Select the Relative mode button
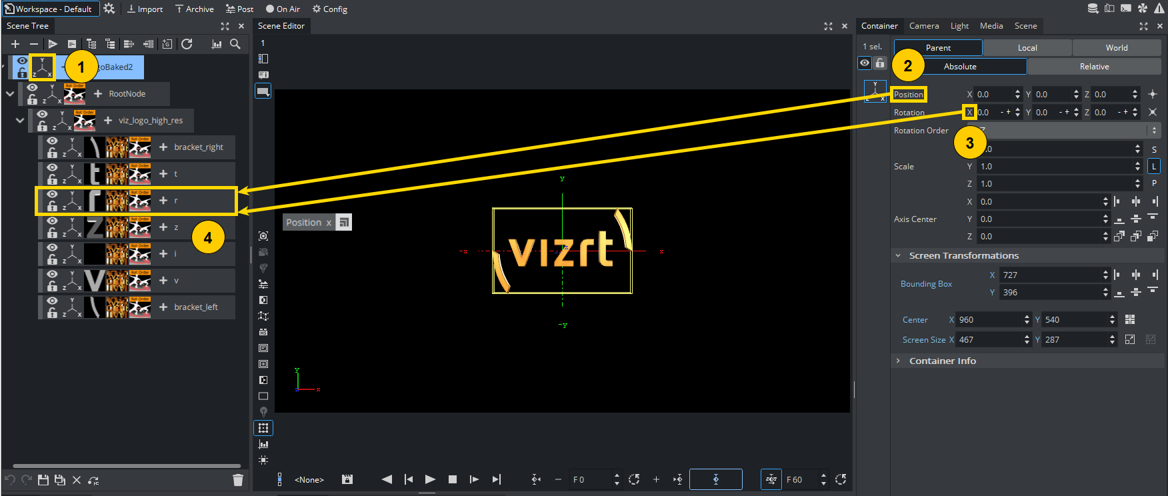The image size is (1168, 496). pos(1094,66)
